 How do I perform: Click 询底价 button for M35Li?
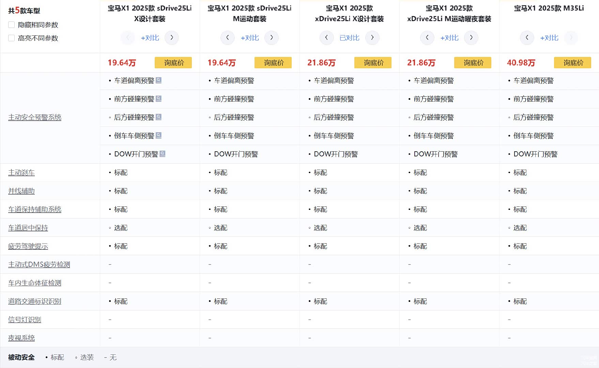[572, 63]
